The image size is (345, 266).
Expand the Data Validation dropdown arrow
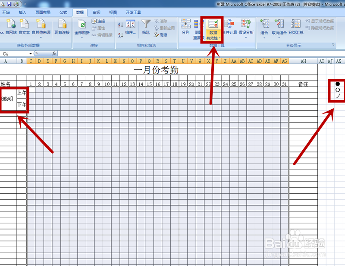(220, 38)
